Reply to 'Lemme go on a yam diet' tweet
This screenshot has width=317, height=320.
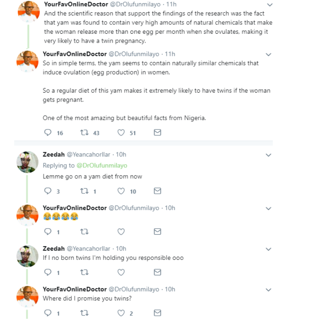click(x=48, y=191)
